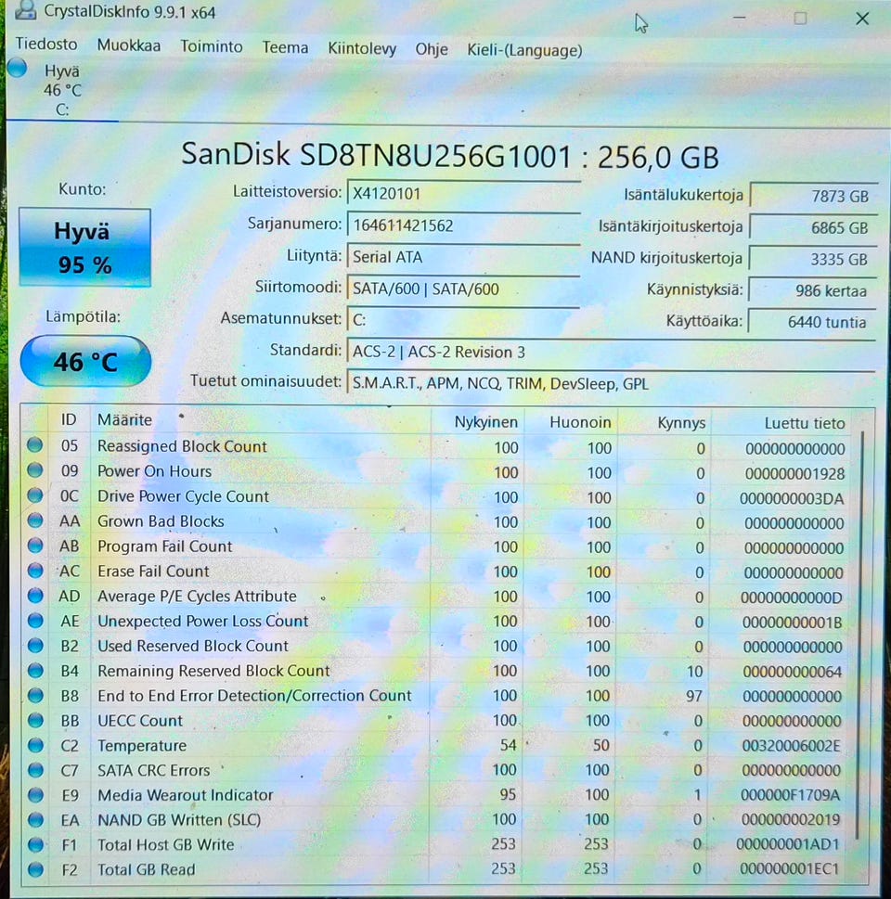
Task: Select the Media Wearout Indicator row text
Action: (x=186, y=795)
